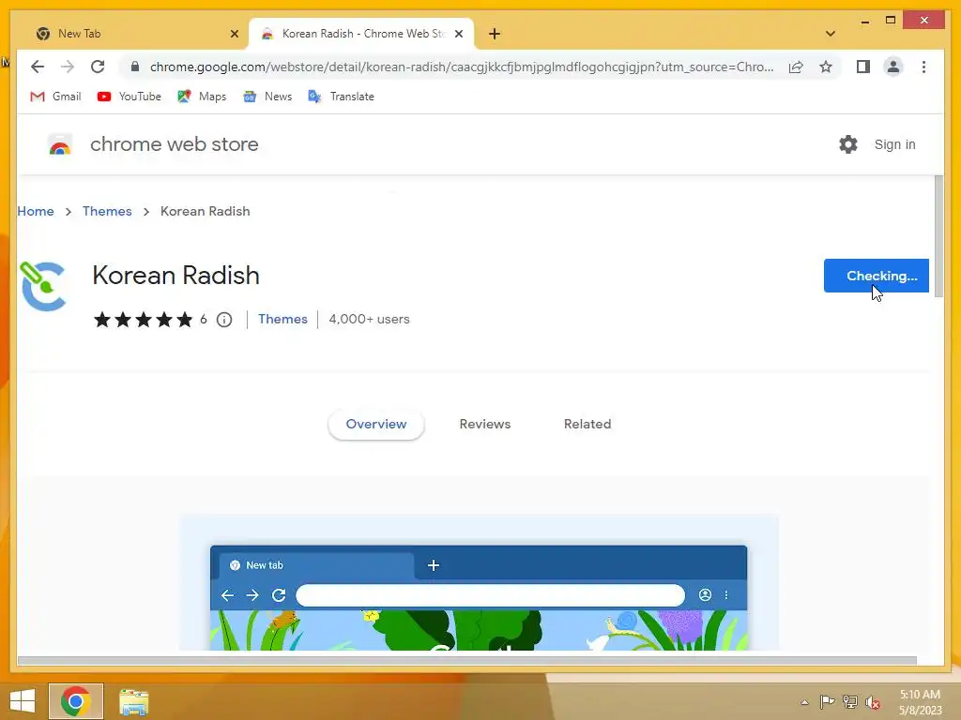Click the blue Checking... button
The height and width of the screenshot is (720, 961).
point(876,276)
